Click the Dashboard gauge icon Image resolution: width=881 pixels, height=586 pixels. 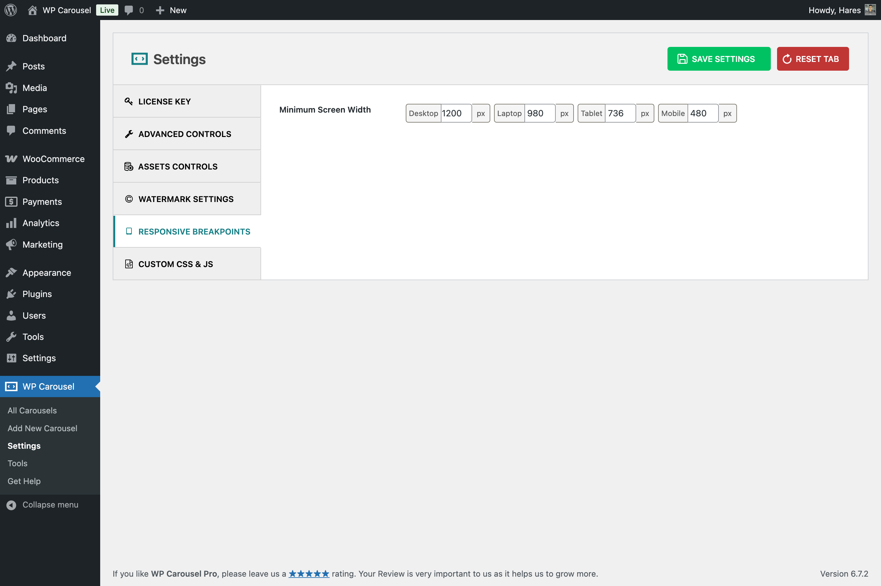point(11,38)
